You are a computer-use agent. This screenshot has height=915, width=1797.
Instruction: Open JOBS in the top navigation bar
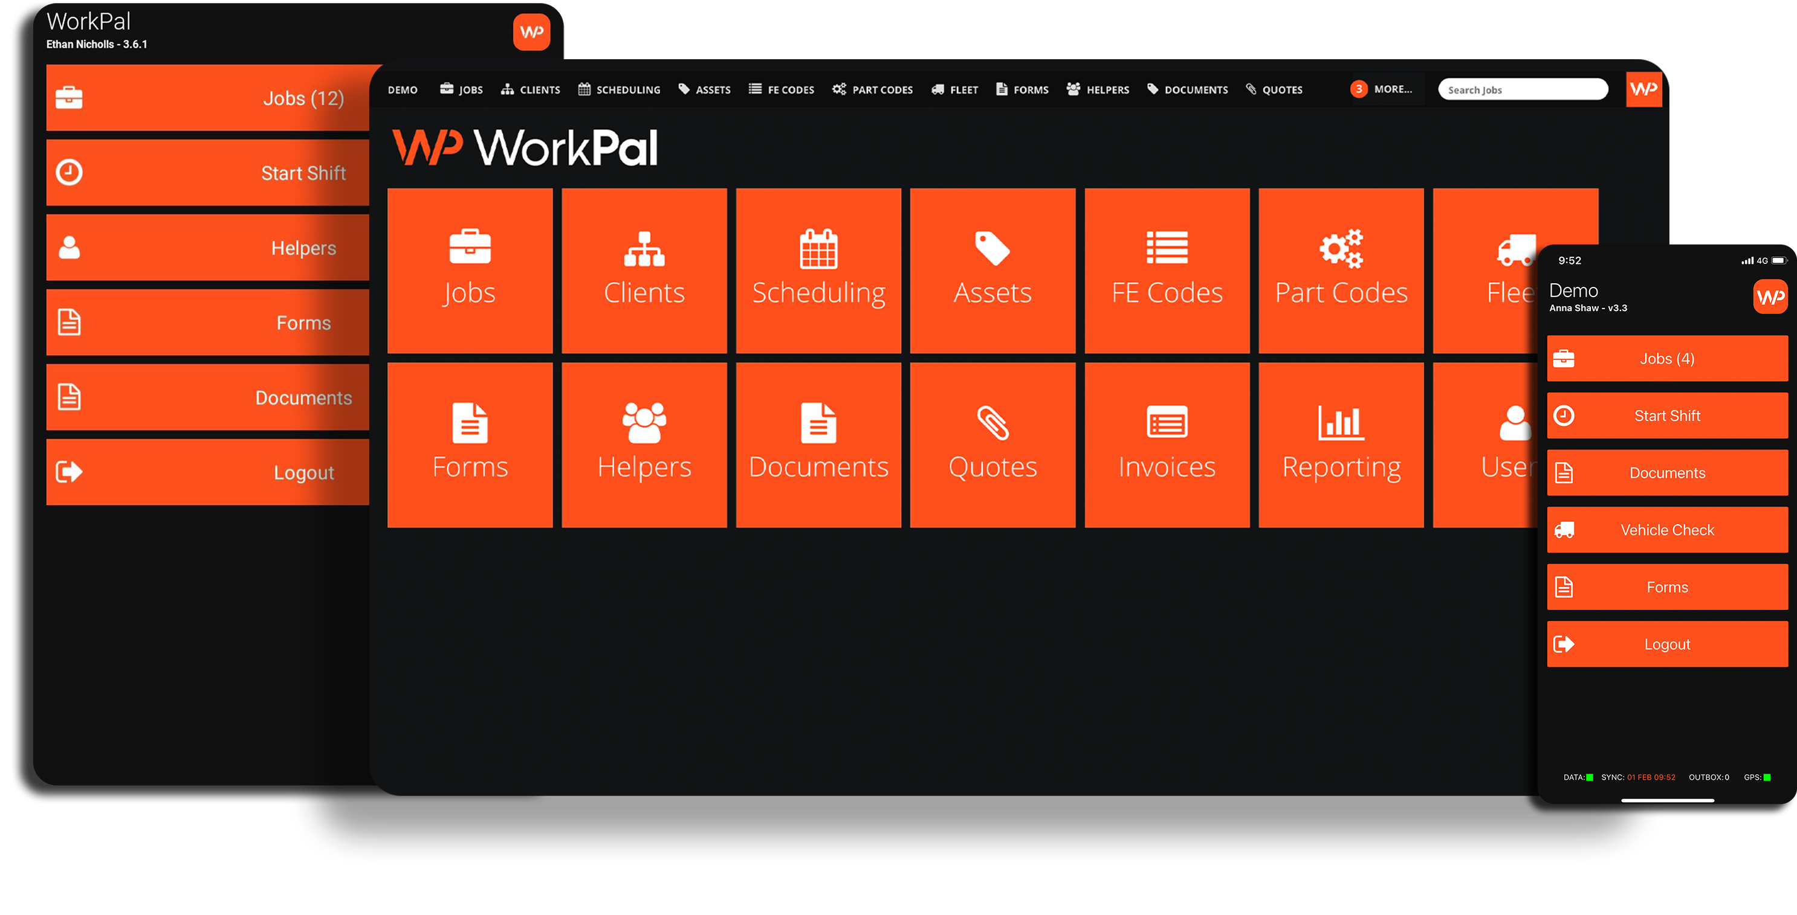461,90
